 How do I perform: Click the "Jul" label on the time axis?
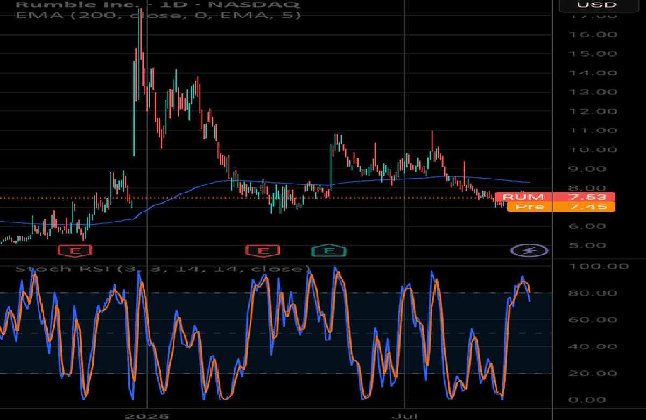pyautogui.click(x=405, y=416)
